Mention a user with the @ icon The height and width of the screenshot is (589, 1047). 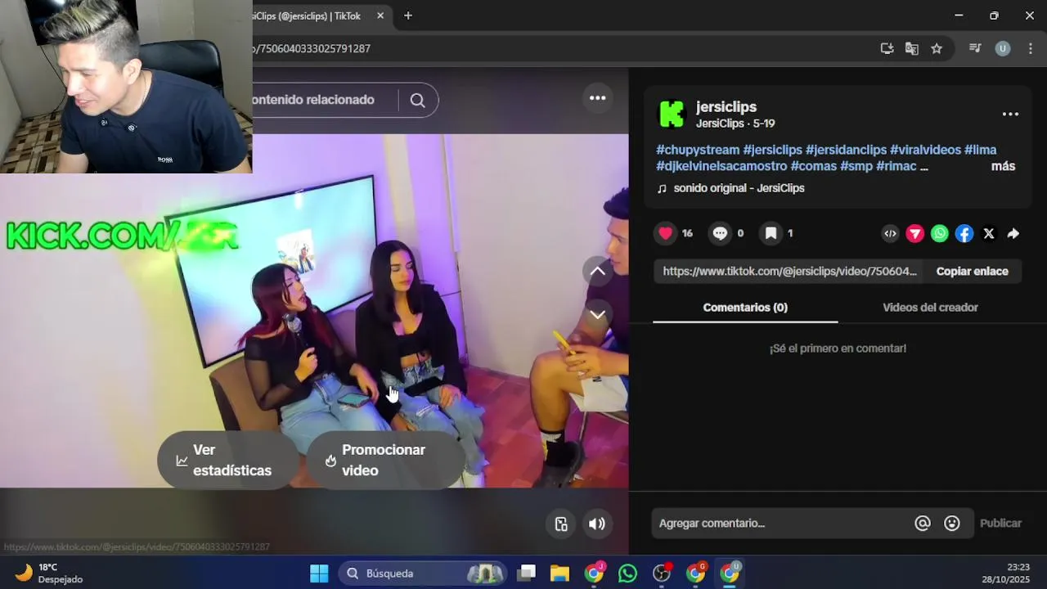point(923,524)
